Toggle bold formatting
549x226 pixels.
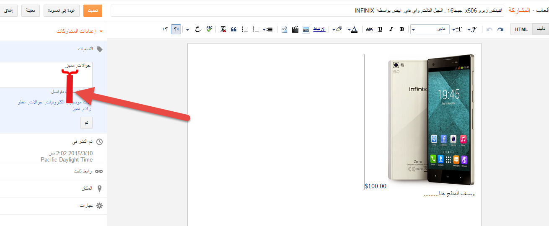(402, 29)
